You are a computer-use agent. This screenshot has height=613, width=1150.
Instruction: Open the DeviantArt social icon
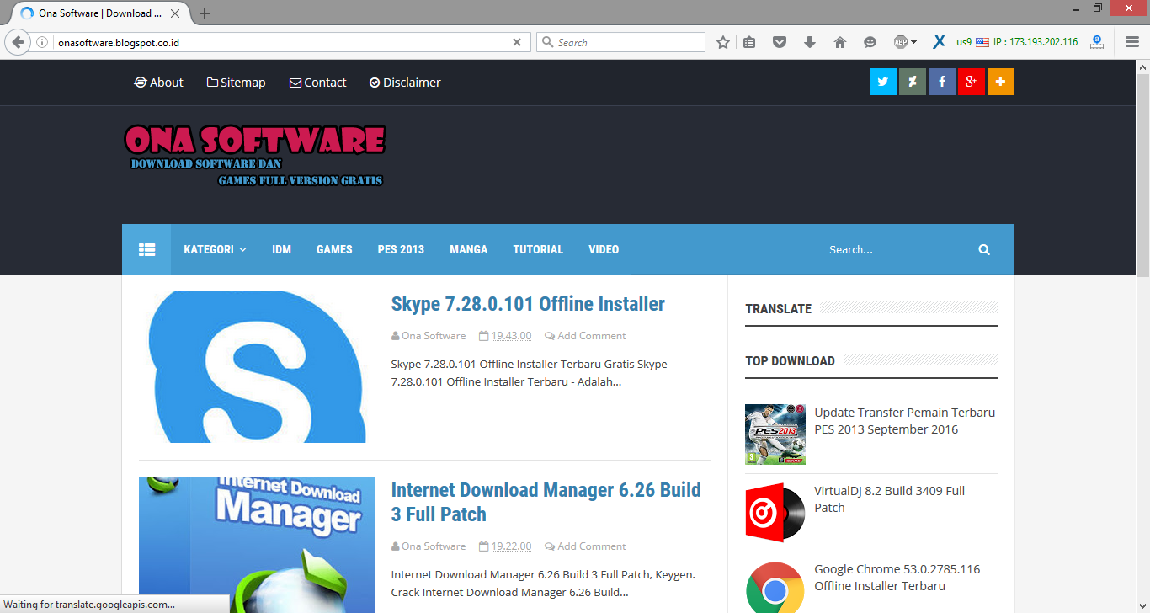[x=913, y=82]
